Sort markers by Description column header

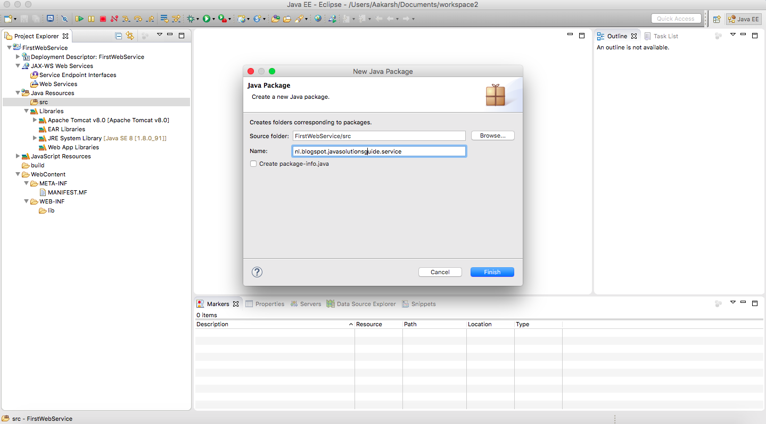point(275,324)
